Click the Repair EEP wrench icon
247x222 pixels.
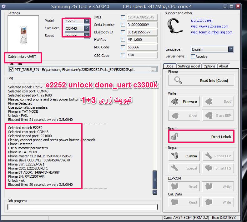pos(209,156)
